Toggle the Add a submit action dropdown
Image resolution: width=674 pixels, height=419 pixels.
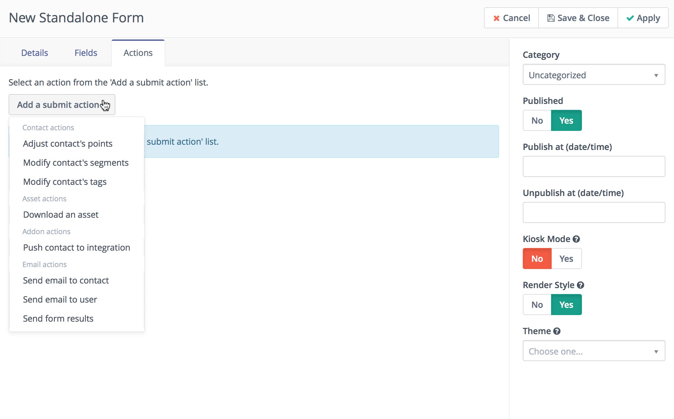click(x=62, y=105)
